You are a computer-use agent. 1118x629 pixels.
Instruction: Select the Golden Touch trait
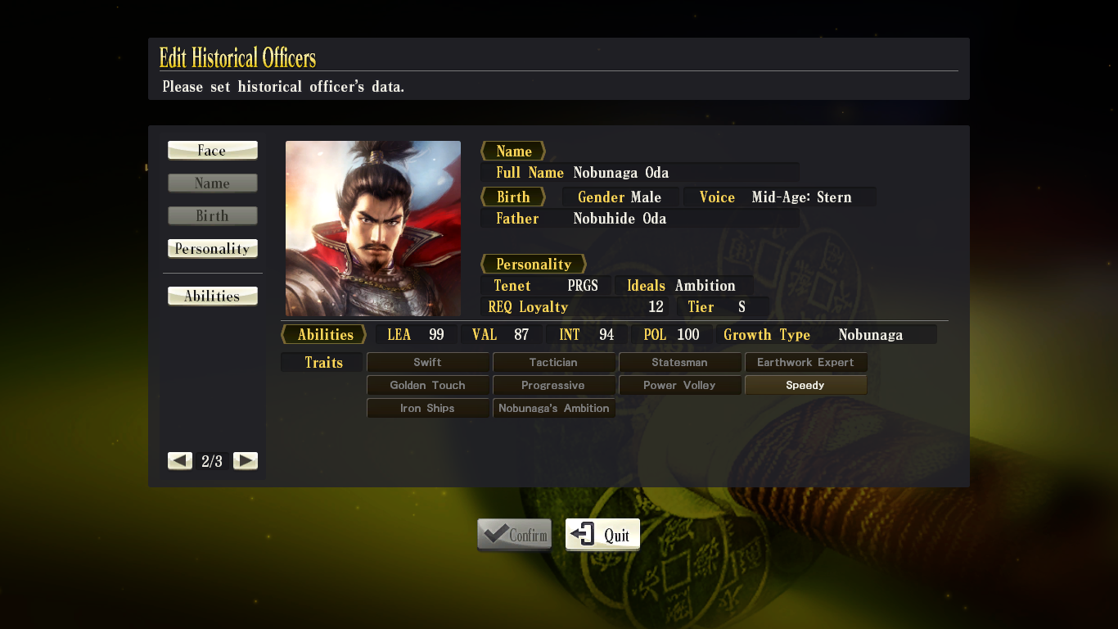(x=428, y=385)
